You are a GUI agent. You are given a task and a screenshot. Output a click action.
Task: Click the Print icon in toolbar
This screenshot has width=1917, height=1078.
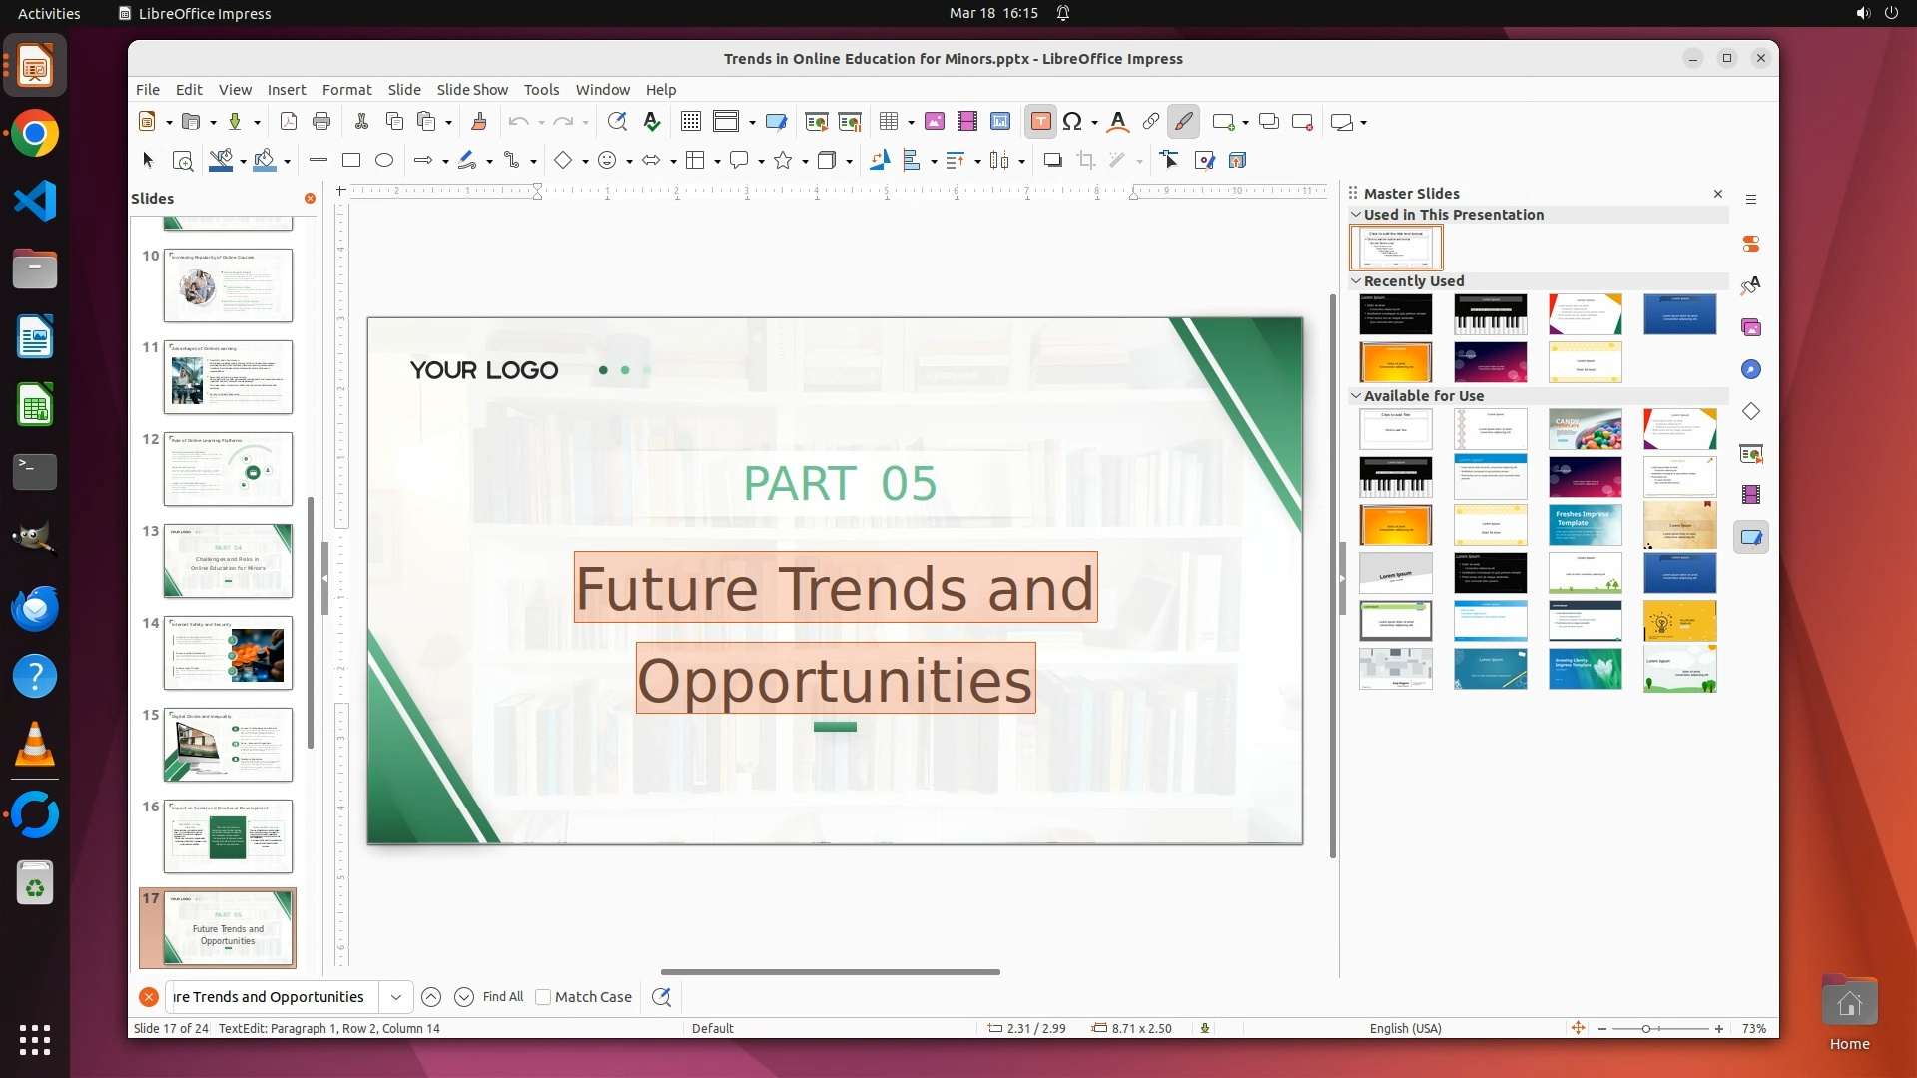tap(321, 122)
